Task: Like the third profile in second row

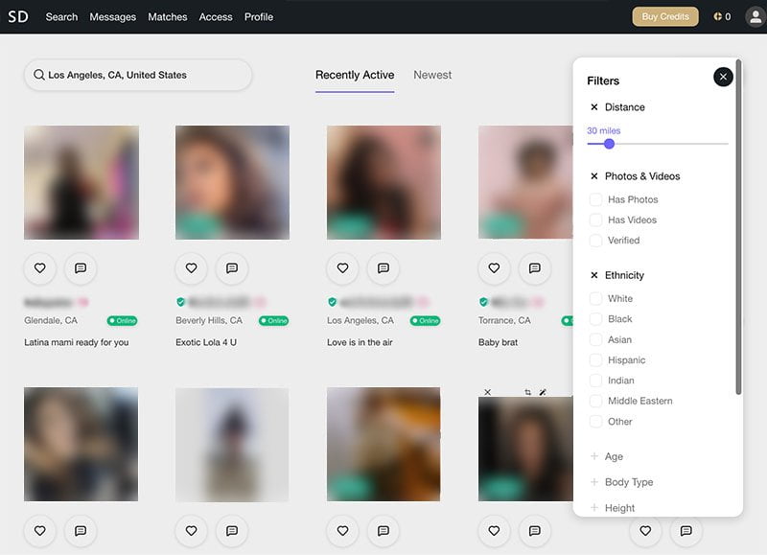Action: 343,530
